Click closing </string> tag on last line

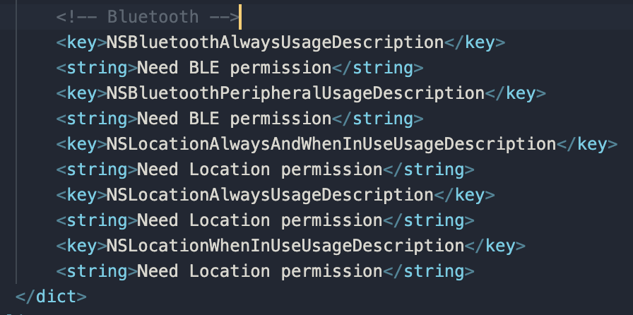click(x=428, y=271)
